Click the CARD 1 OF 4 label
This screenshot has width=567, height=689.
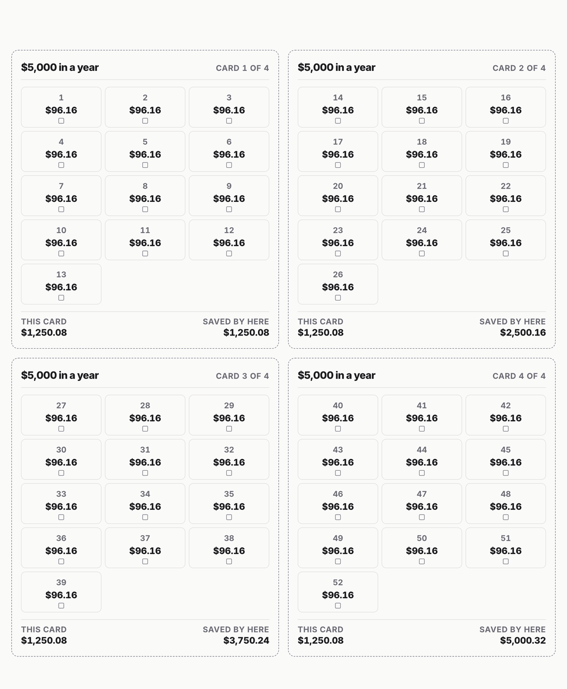click(242, 68)
